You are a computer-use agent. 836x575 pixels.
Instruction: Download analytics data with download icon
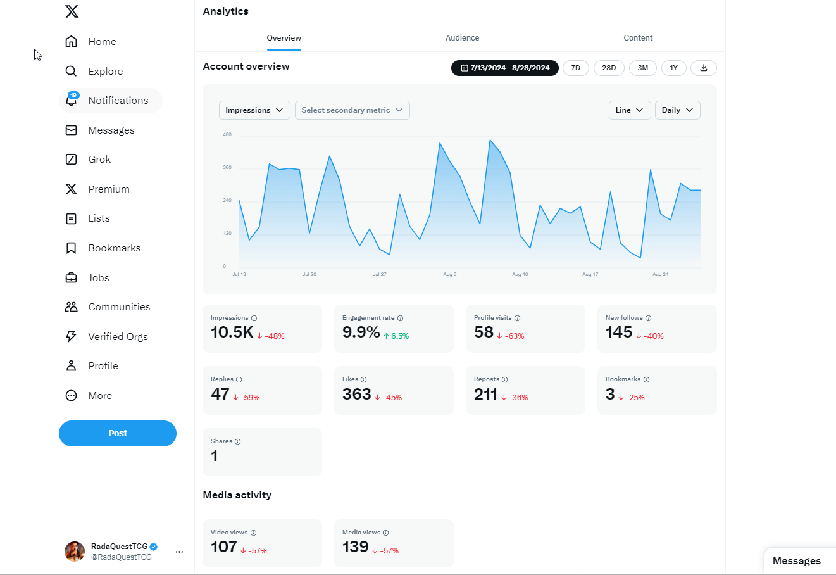[704, 68]
